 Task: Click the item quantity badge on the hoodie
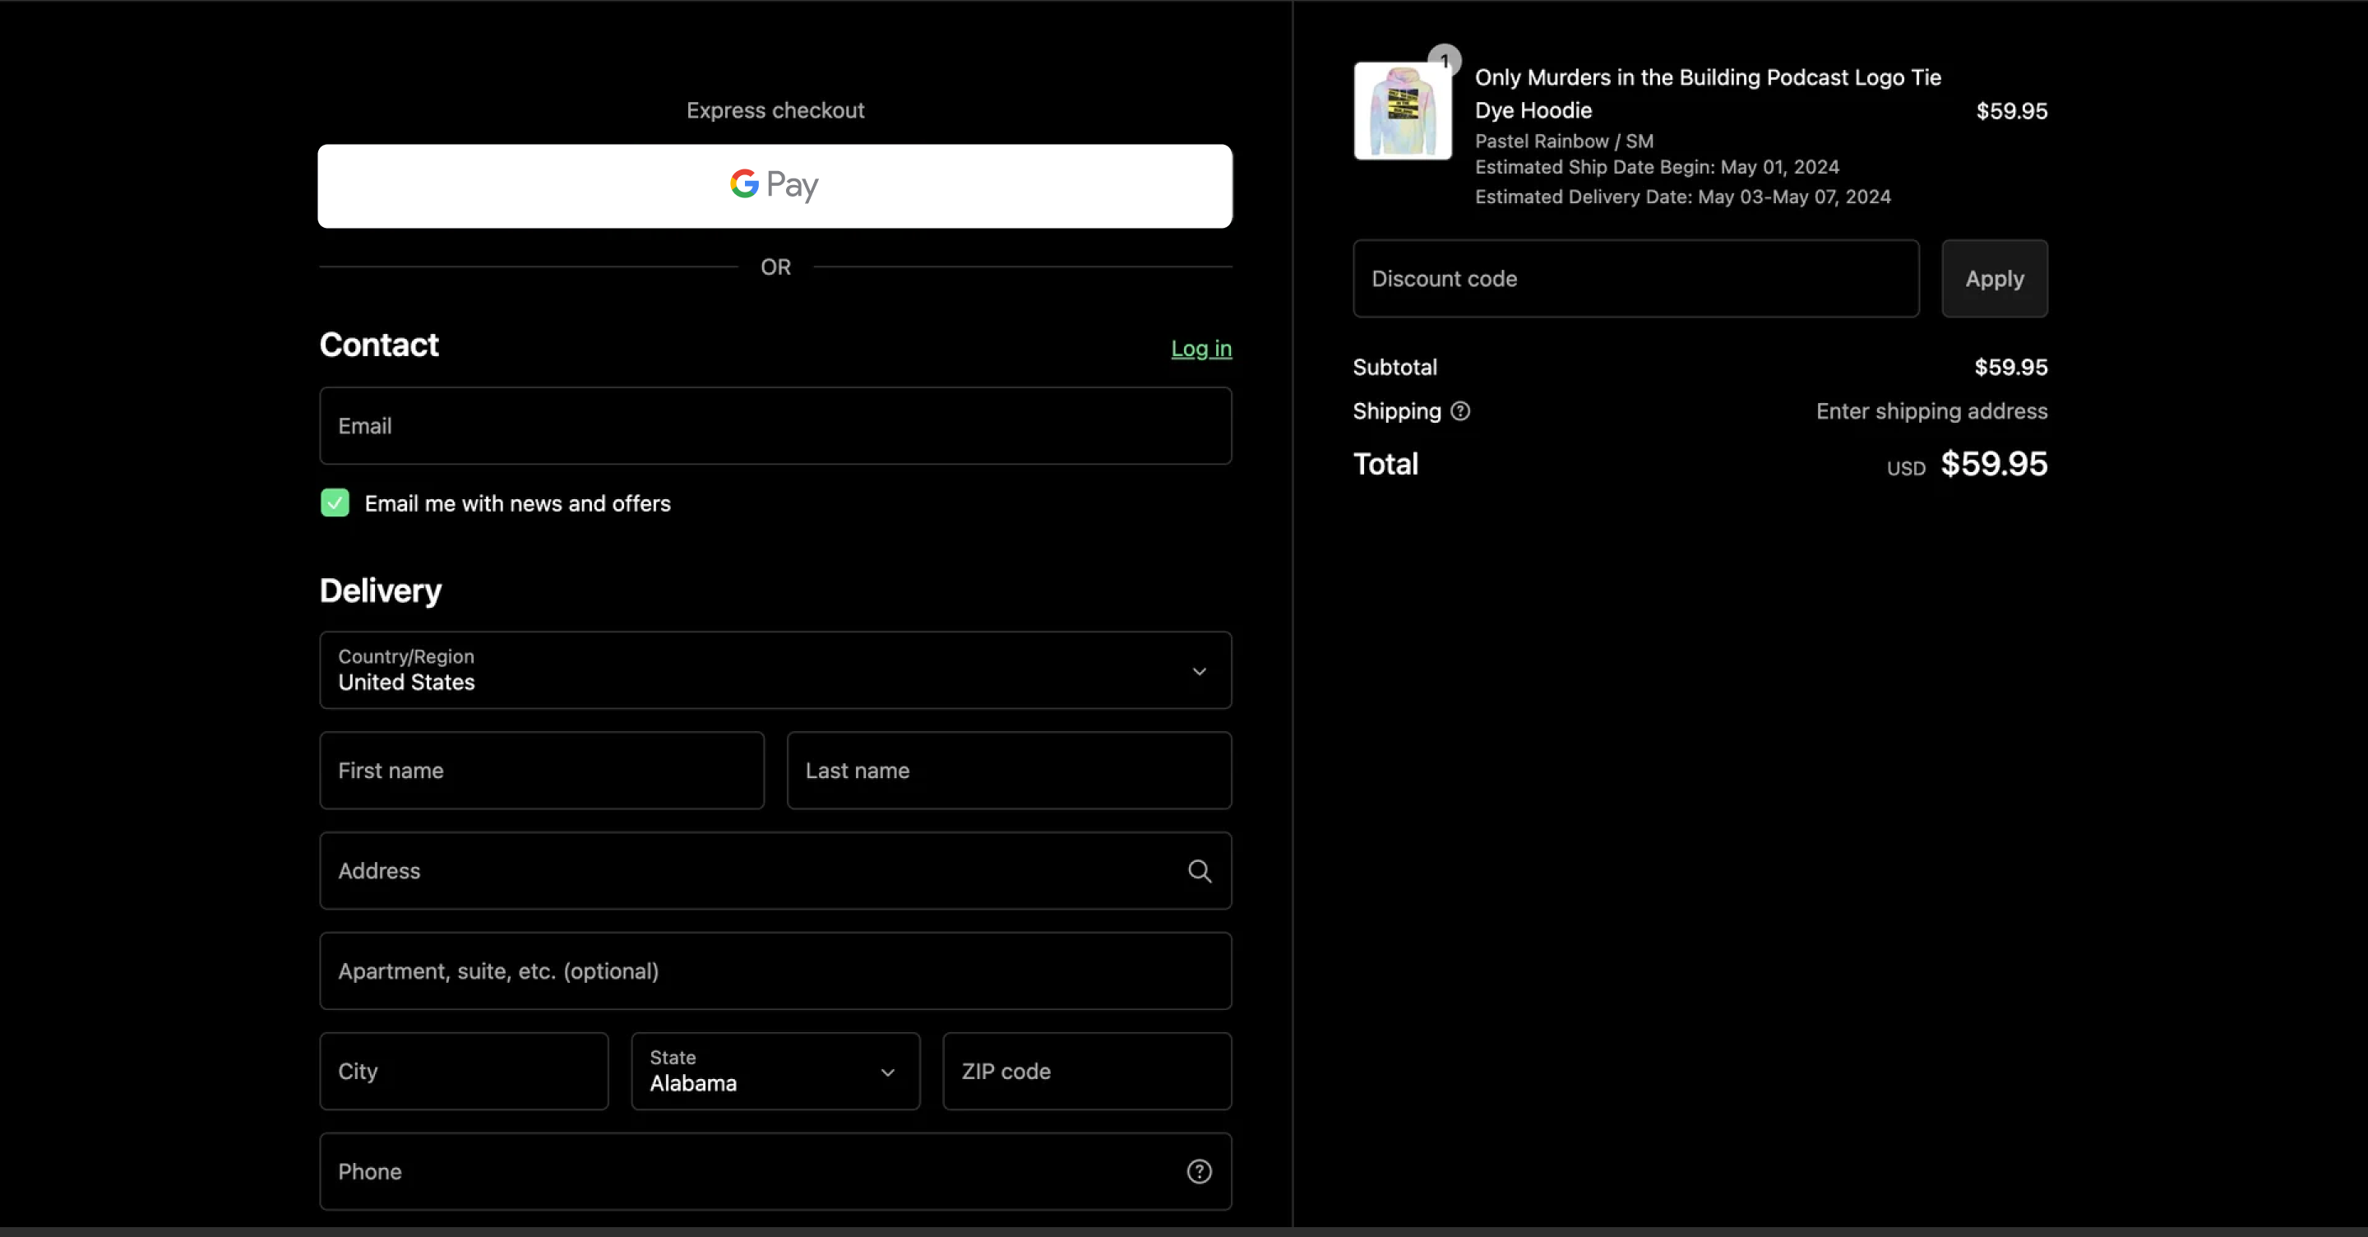click(x=1444, y=61)
